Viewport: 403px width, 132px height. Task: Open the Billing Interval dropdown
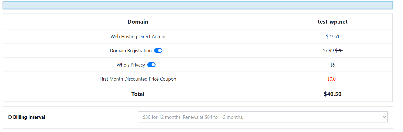pyautogui.click(x=263, y=117)
